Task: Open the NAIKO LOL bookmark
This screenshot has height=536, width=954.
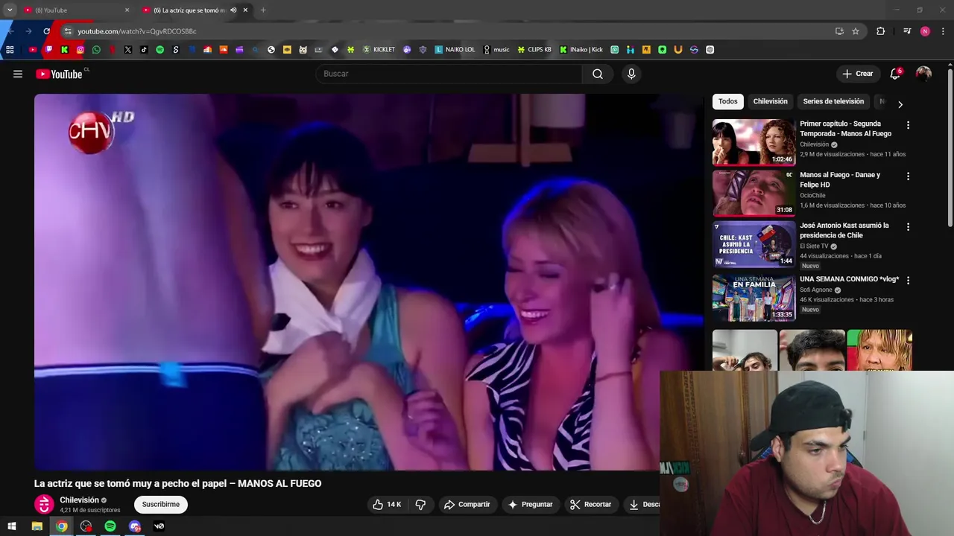Action: click(455, 50)
